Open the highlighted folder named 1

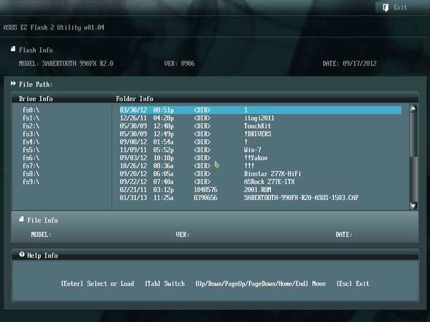tap(260, 110)
